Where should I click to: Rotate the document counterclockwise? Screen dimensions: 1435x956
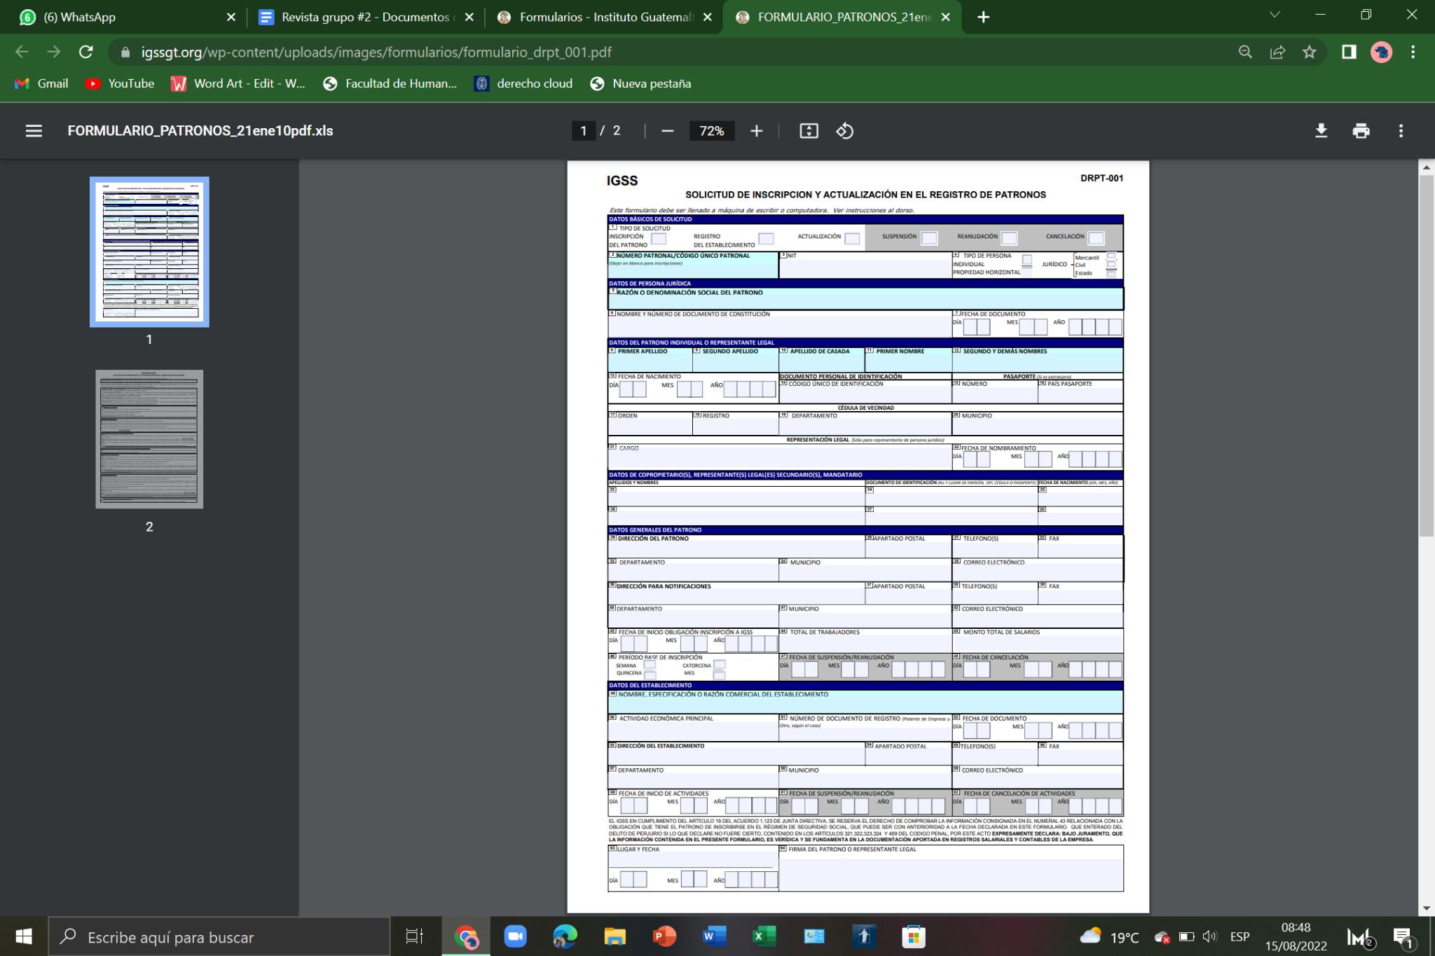(x=844, y=131)
